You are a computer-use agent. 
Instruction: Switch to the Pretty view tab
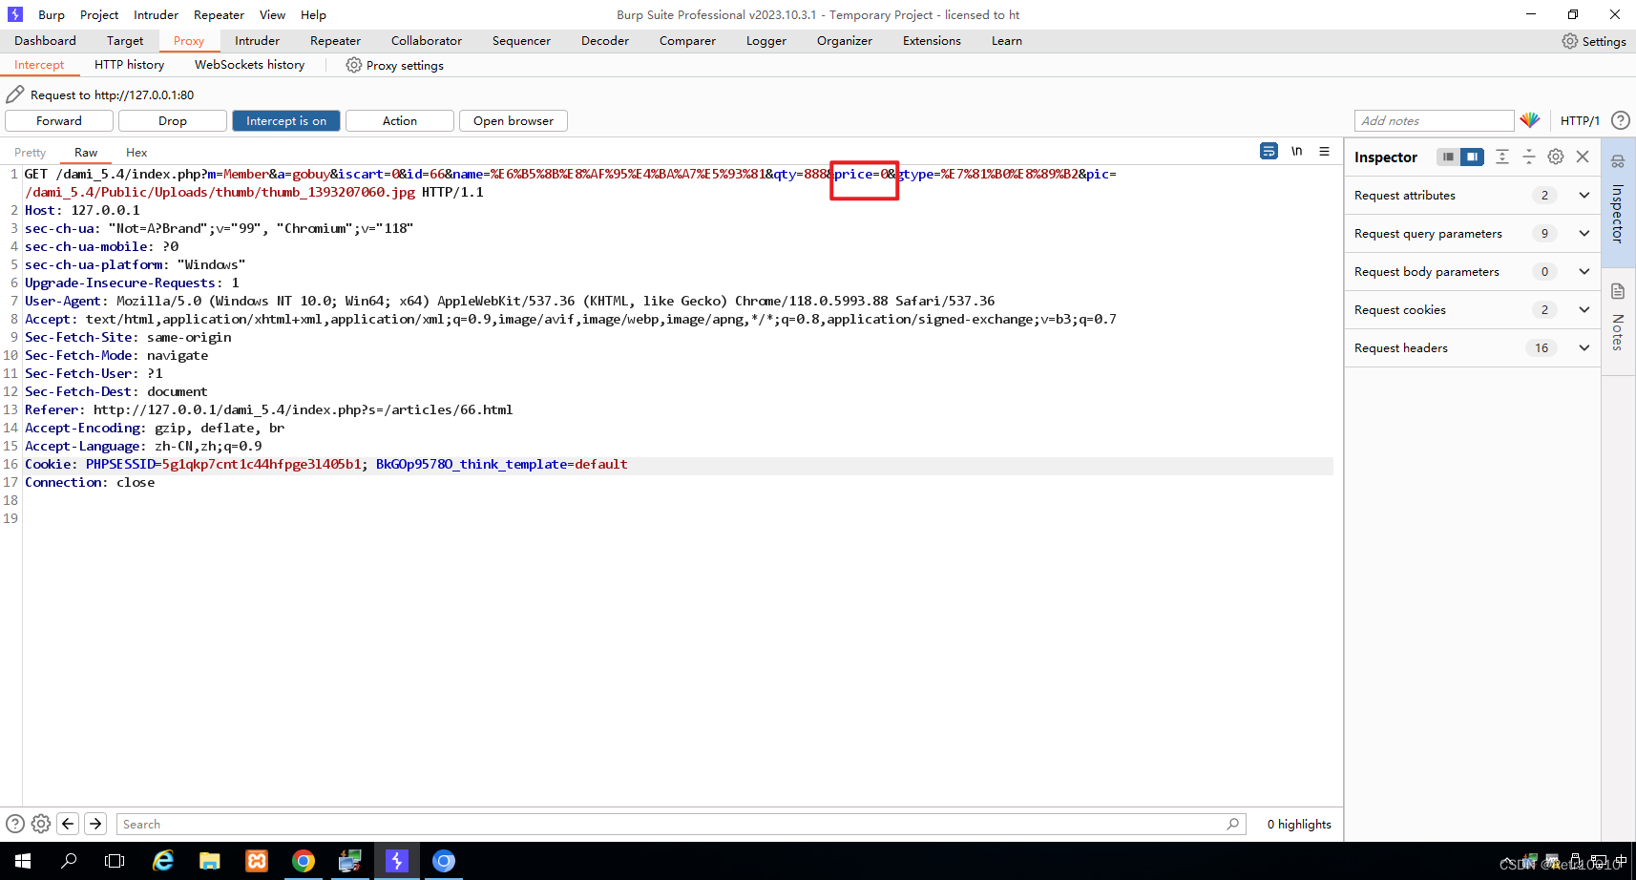coord(30,153)
